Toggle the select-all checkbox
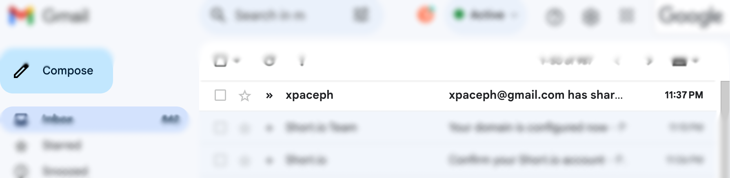This screenshot has height=178, width=730. [x=220, y=61]
